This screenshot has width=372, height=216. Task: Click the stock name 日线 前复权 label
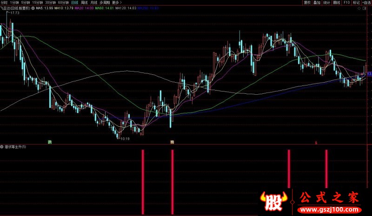click(x=15, y=8)
